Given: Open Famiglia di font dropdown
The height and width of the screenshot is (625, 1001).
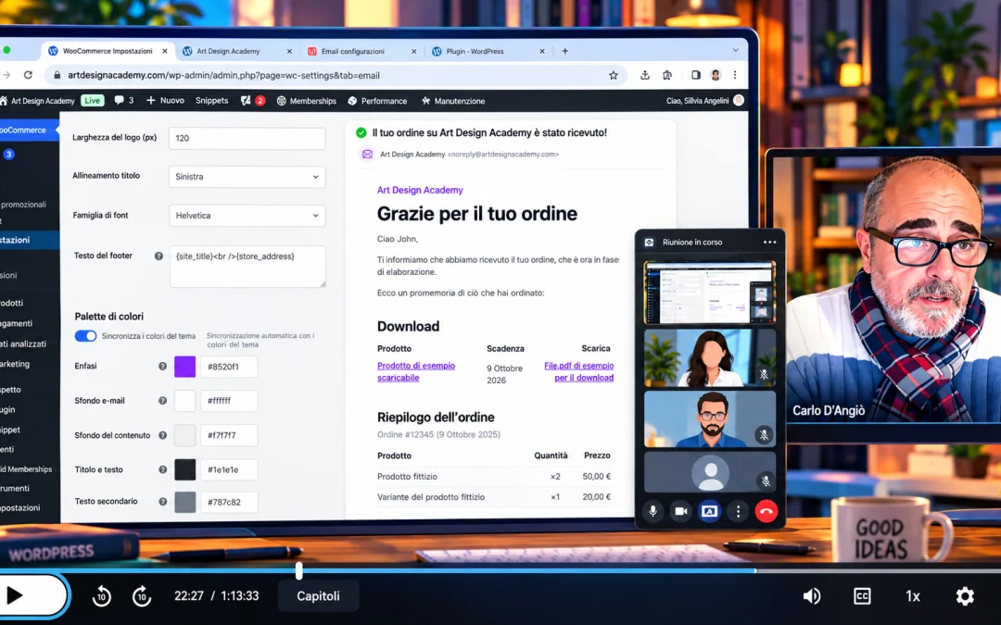Looking at the screenshot, I should (x=247, y=216).
